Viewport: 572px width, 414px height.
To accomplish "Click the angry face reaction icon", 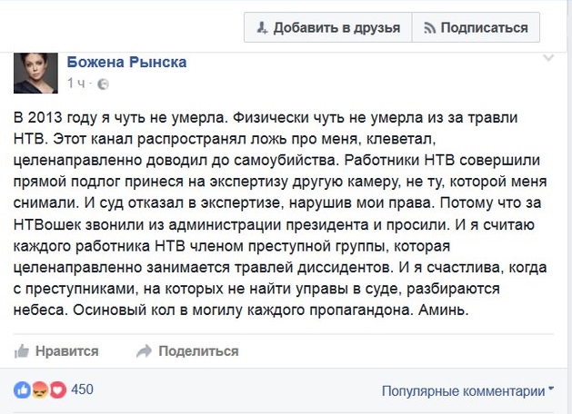I will 40,390.
